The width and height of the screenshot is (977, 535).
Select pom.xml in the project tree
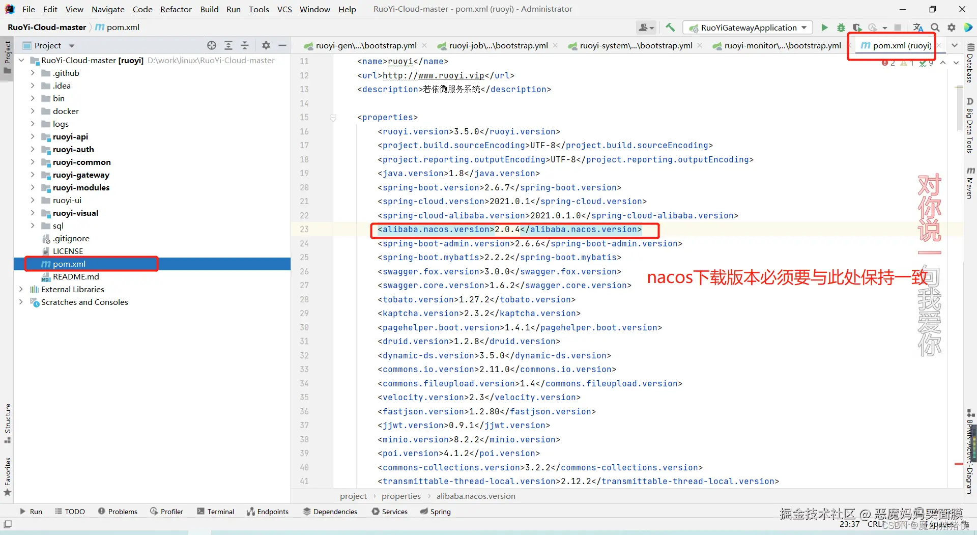click(69, 264)
